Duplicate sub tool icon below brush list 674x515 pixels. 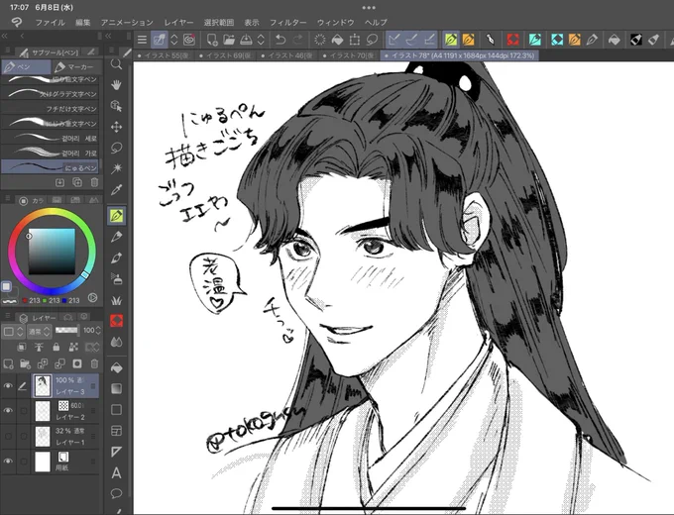[x=77, y=182]
